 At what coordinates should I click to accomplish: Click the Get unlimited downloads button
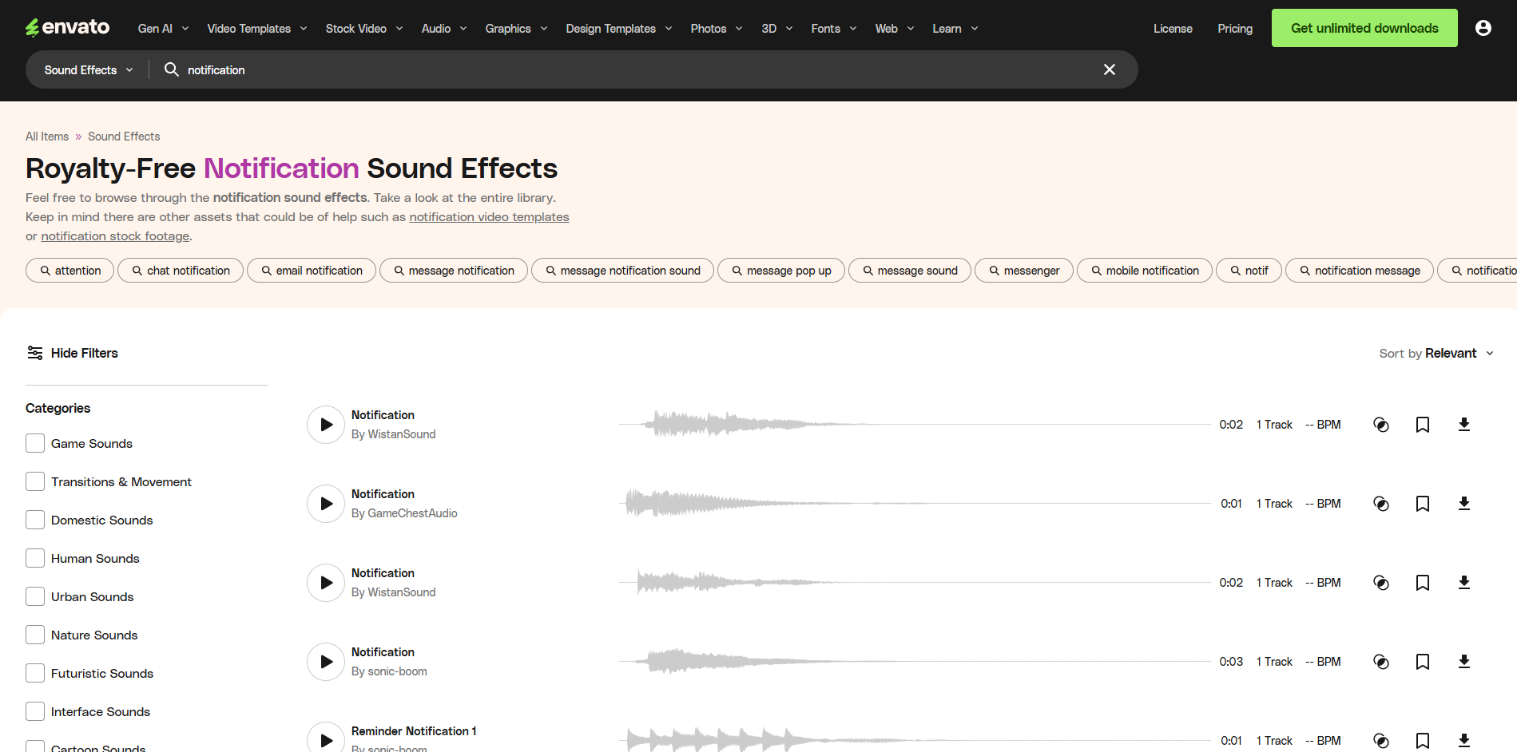pos(1364,27)
